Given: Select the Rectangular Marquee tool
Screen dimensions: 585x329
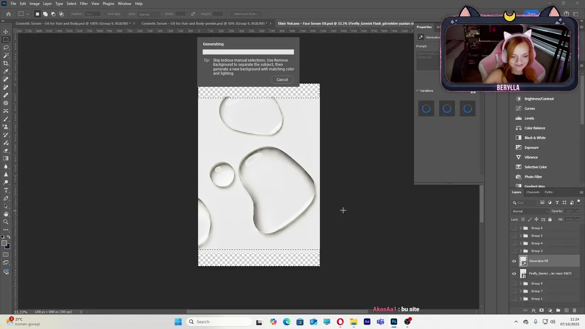Looking at the screenshot, I should point(6,40).
